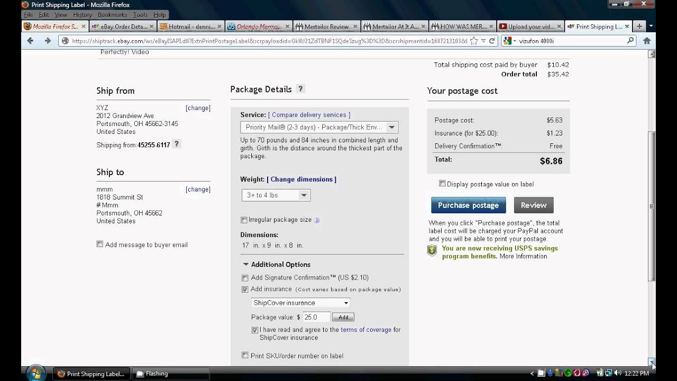
Task: Toggle the terms of coverage agreement checkbox
Action: tap(255, 330)
